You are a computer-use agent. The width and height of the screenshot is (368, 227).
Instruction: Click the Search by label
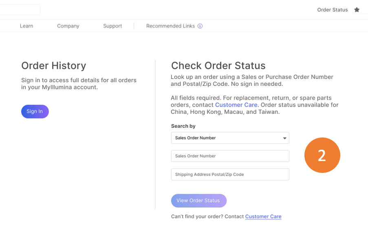(183, 126)
